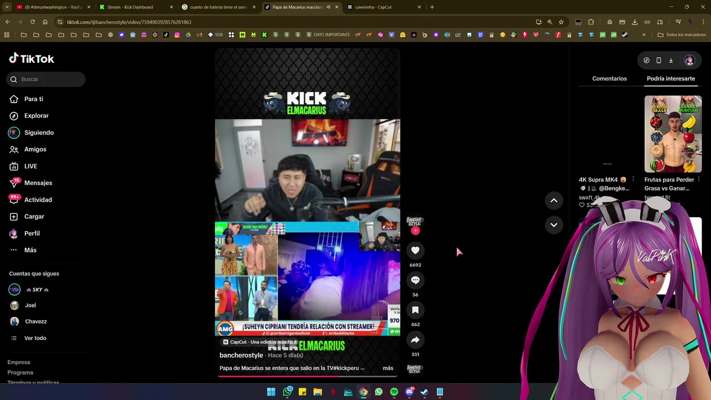Click the TikTok logo
Viewport: 711px width, 400px height.
(x=32, y=58)
